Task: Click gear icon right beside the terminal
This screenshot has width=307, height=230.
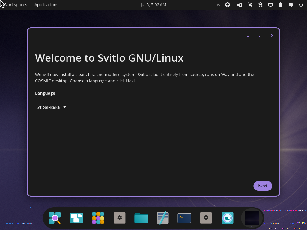Action: tap(206, 218)
